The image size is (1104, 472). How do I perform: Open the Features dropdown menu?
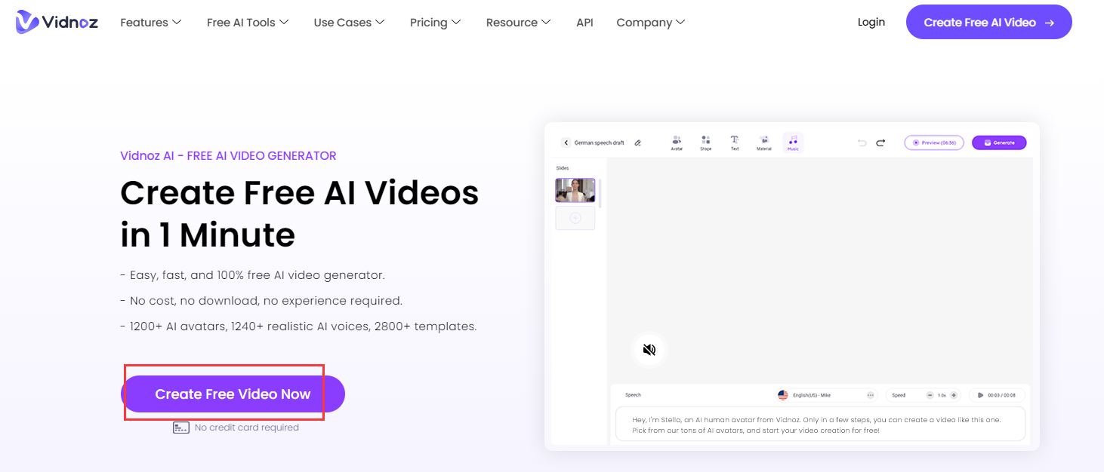[x=151, y=23]
